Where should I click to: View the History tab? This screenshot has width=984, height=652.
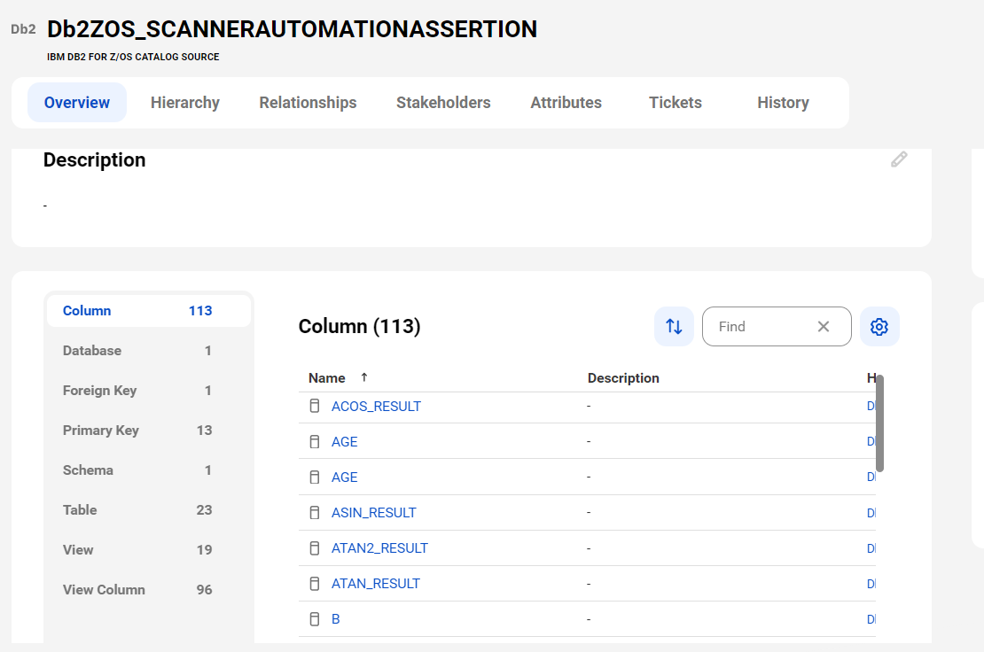(x=783, y=103)
